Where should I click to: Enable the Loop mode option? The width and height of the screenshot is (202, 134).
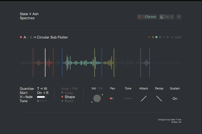coord(69,93)
